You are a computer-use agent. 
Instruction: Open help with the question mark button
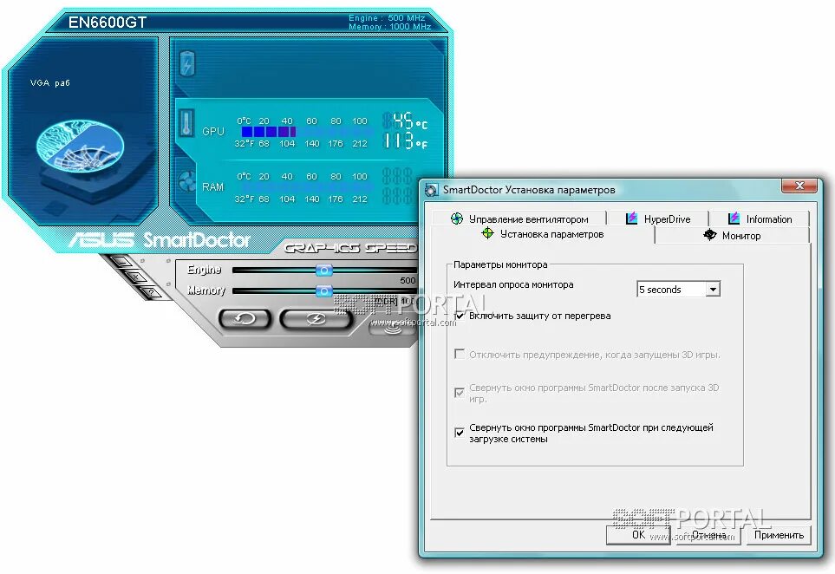[151, 292]
